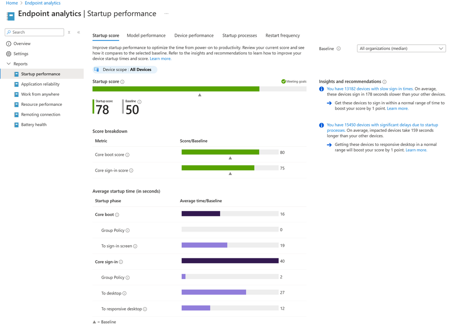Click the Core boot phase info icon
The image size is (470, 327).
[117, 215]
